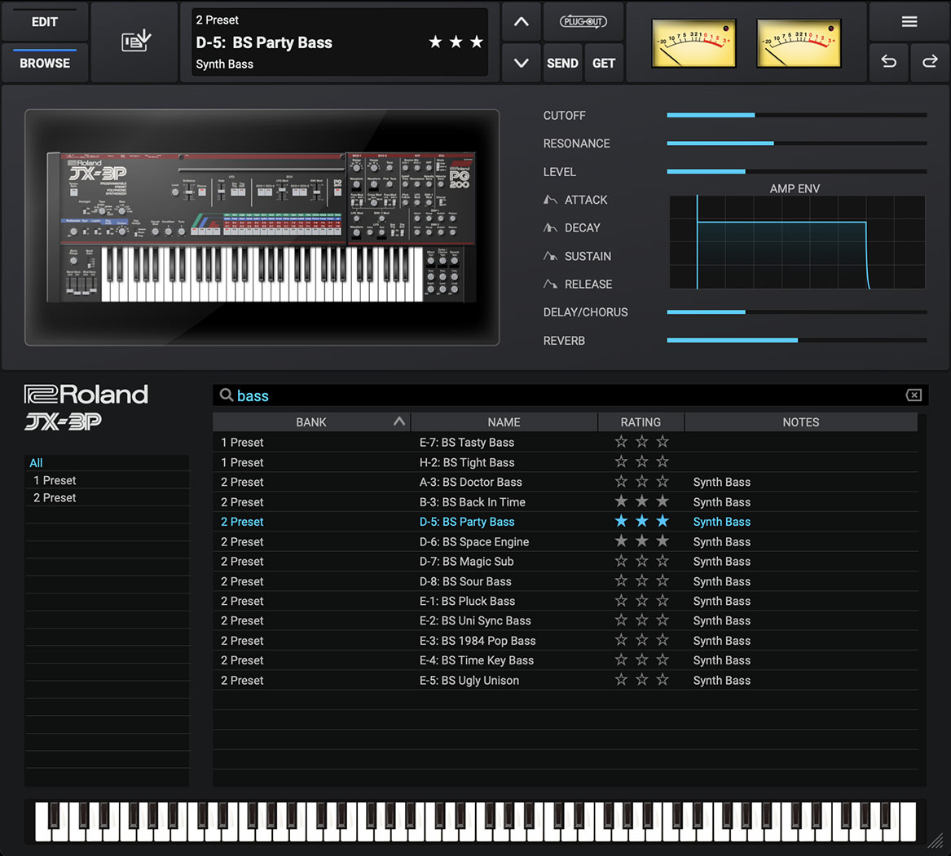The height and width of the screenshot is (856, 951).
Task: Click the DECAY envelope icon
Action: click(x=550, y=227)
